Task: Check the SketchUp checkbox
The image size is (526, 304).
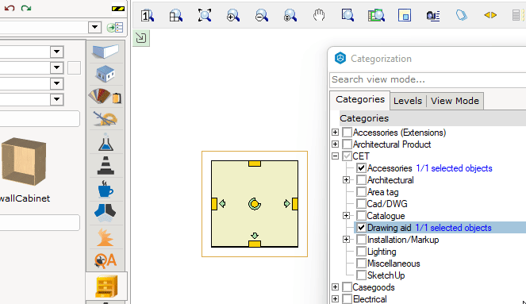Action: click(361, 275)
